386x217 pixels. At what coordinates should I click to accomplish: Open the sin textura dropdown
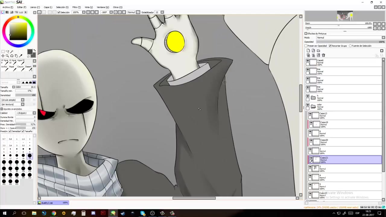pyautogui.click(x=23, y=104)
